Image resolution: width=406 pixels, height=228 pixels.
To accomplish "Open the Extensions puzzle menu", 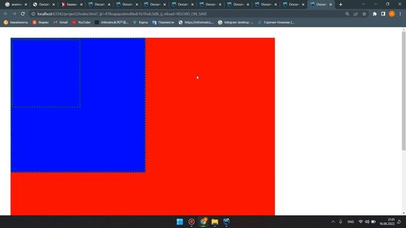I will coord(375,14).
